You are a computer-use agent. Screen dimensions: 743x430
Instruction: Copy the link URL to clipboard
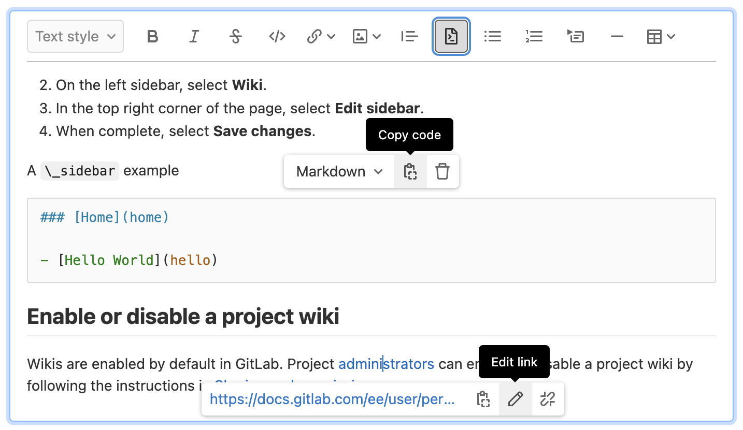482,399
